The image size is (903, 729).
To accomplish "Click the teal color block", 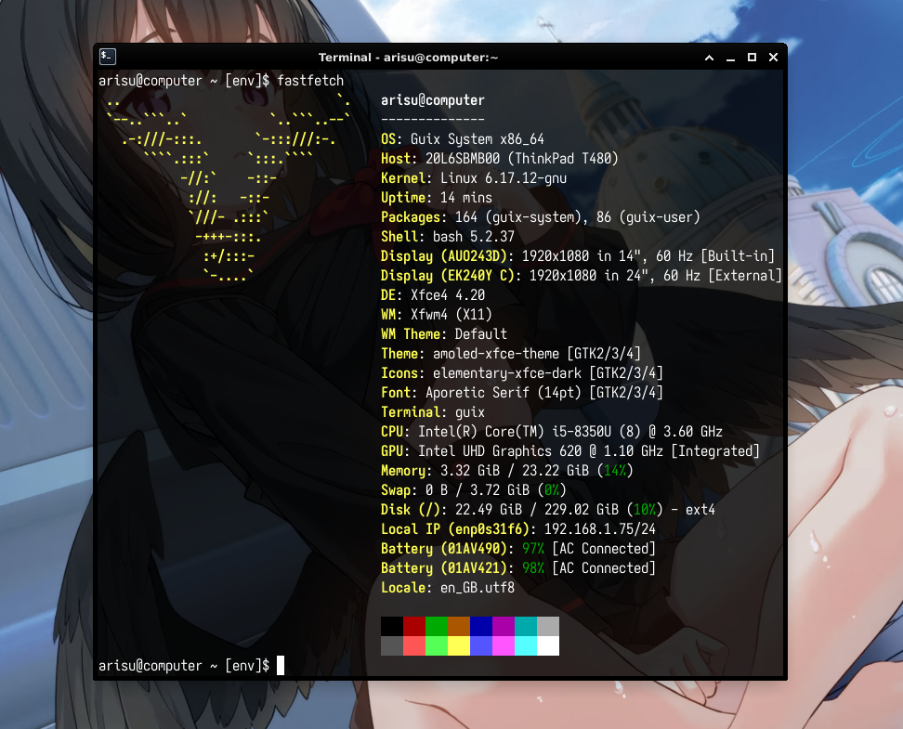I will [x=525, y=627].
